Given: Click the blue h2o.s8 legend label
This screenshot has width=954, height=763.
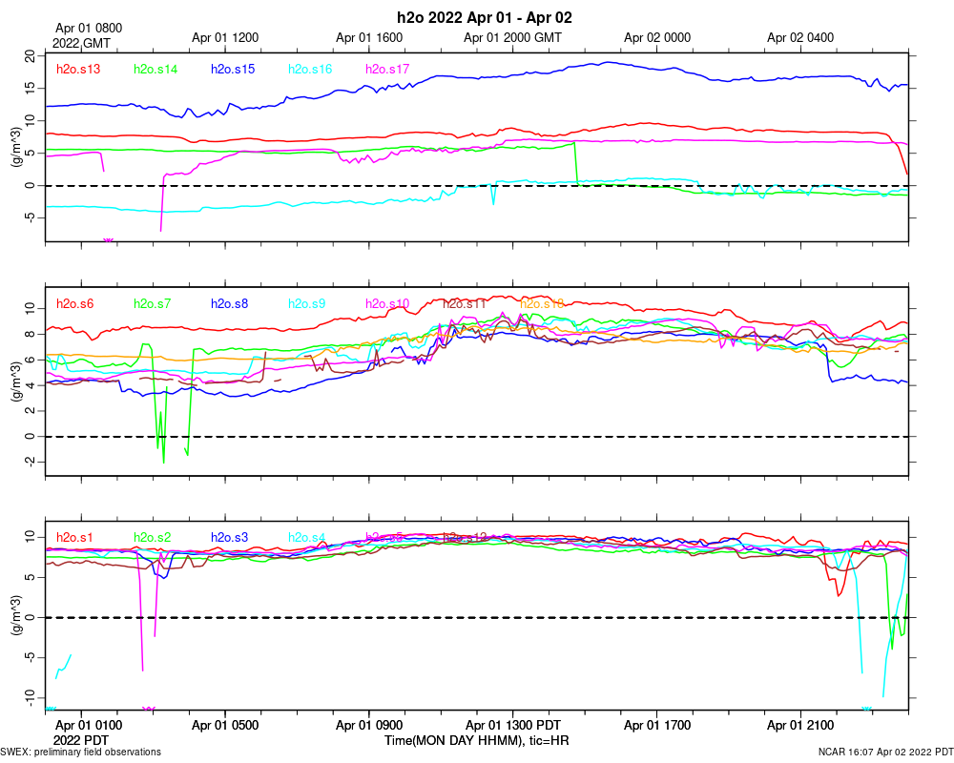Looking at the screenshot, I should [229, 303].
